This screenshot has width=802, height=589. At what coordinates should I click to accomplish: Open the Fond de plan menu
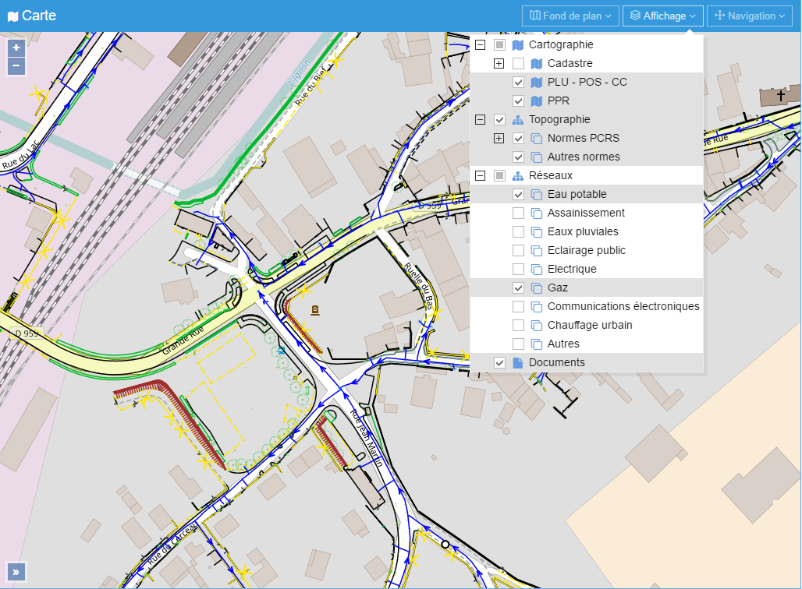click(570, 16)
